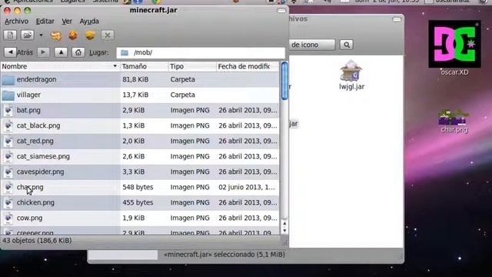Click the villager folder icon
Viewport: 492px width, 277px height.
click(x=8, y=95)
